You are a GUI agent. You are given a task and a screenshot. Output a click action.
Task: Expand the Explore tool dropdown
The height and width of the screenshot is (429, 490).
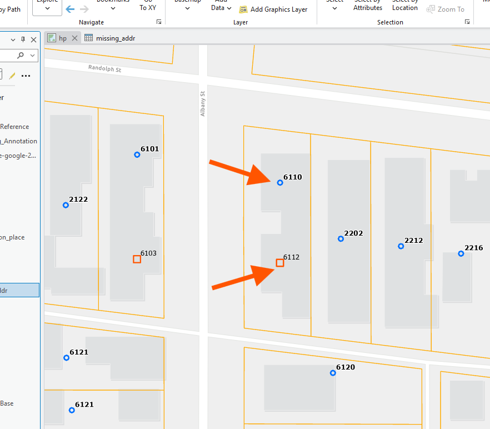tap(47, 8)
